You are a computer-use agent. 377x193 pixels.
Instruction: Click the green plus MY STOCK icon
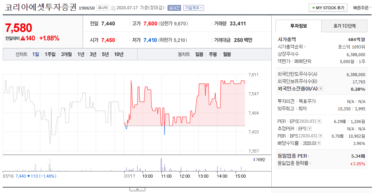[x=314, y=8]
